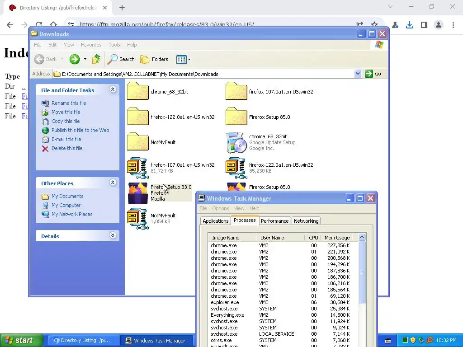This screenshot has height=347, width=463.
Task: Switch to Directory Listing taskbar button
Action: 83,341
